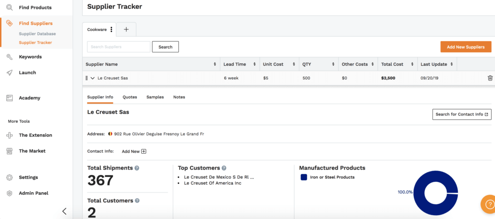495x219 pixels.
Task: Click the 100.0% chart label
Action: pyautogui.click(x=405, y=192)
